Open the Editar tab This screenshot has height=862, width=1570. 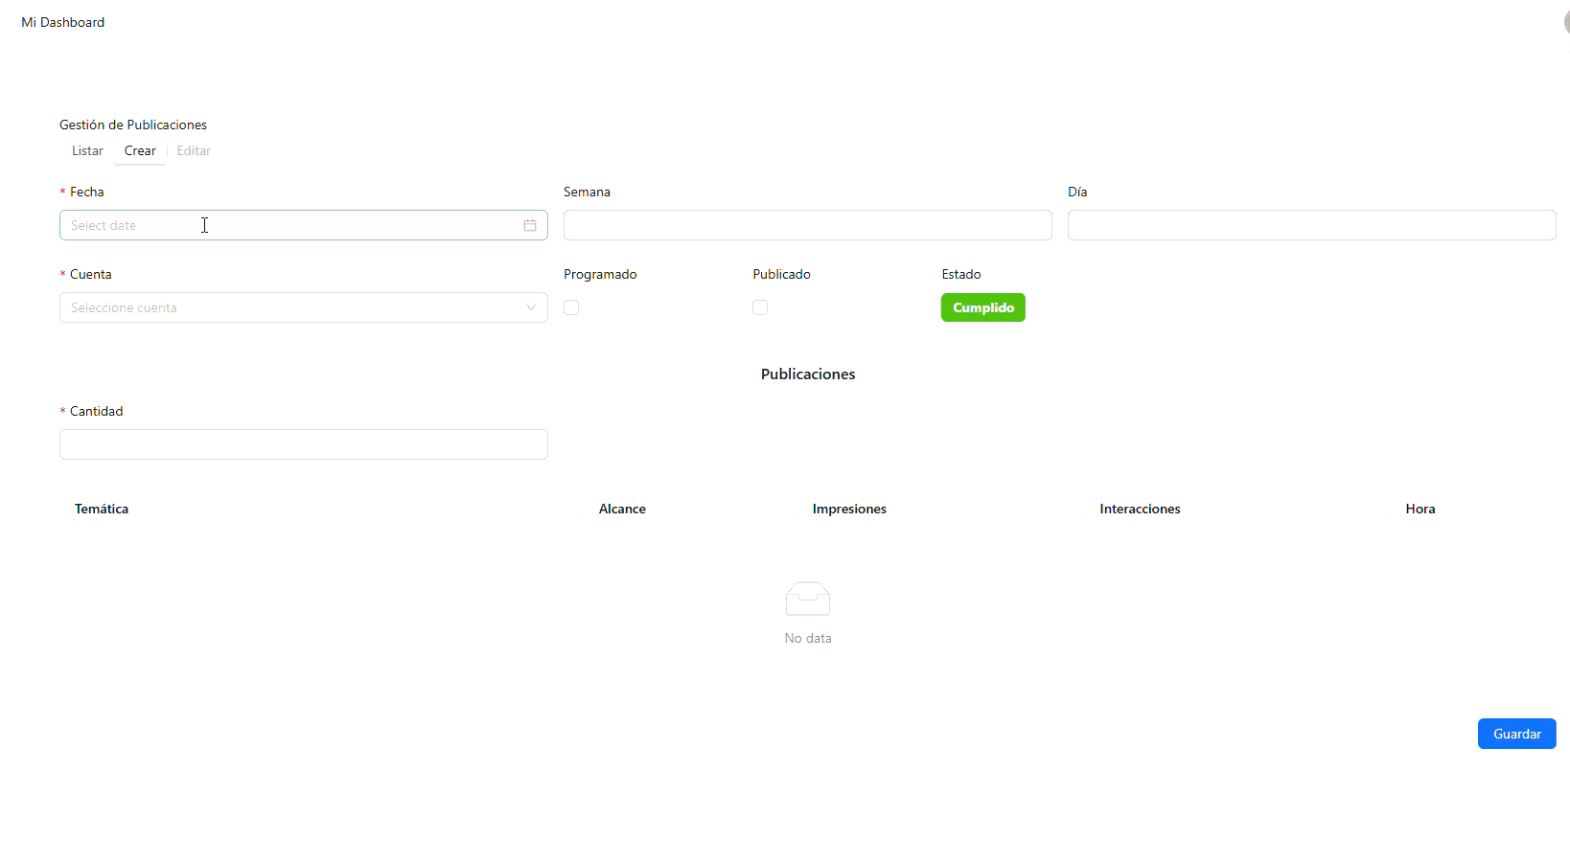tap(194, 150)
